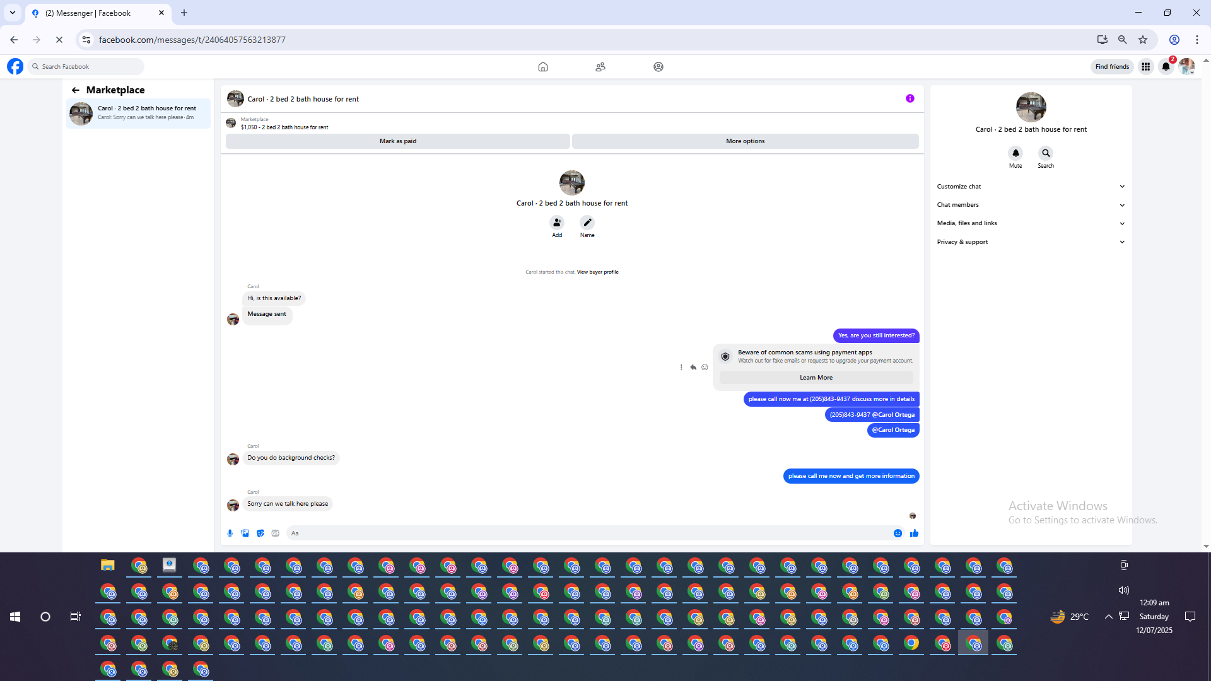
Task: Open the emoji picker in message box
Action: point(898,533)
